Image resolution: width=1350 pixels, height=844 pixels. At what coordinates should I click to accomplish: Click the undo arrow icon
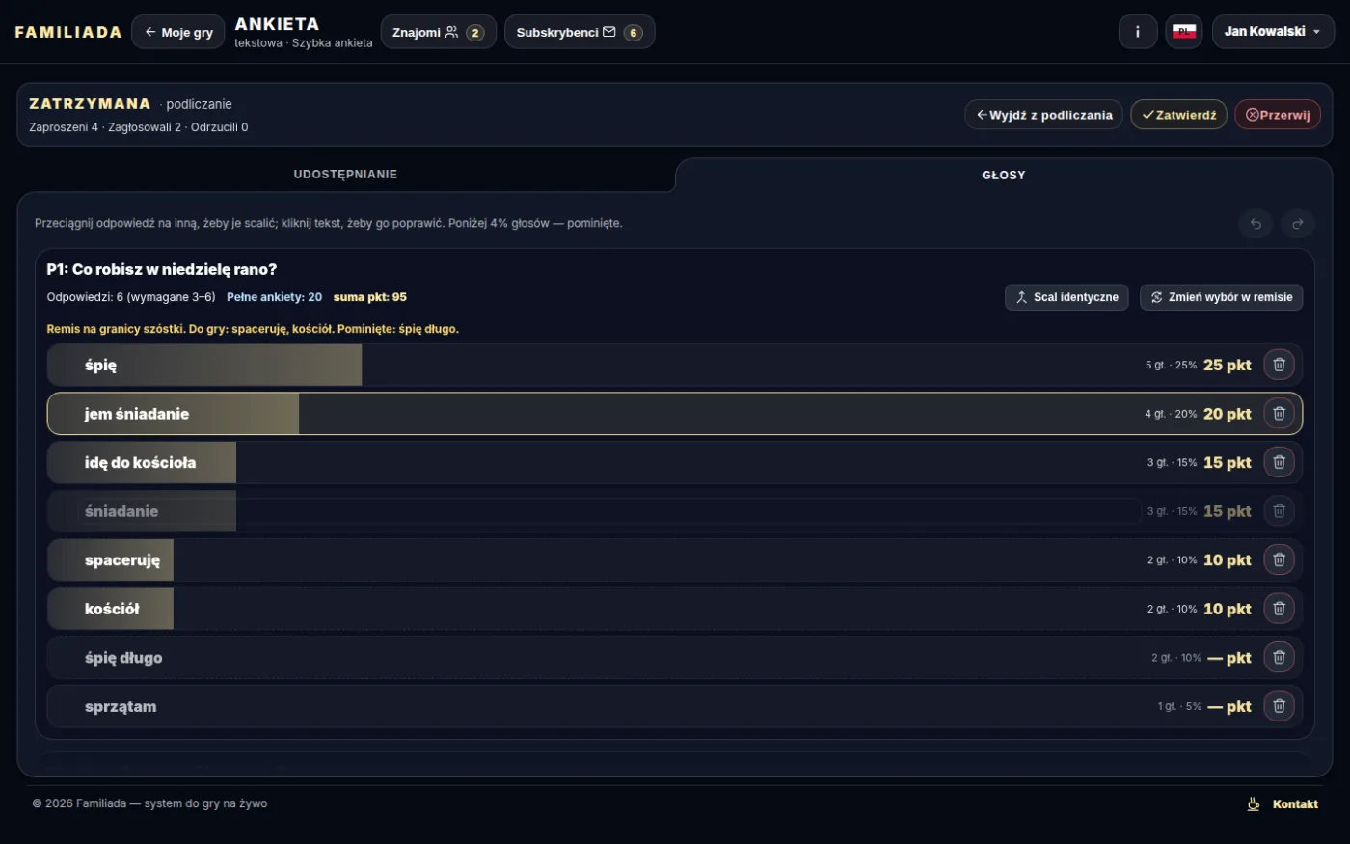[1255, 224]
